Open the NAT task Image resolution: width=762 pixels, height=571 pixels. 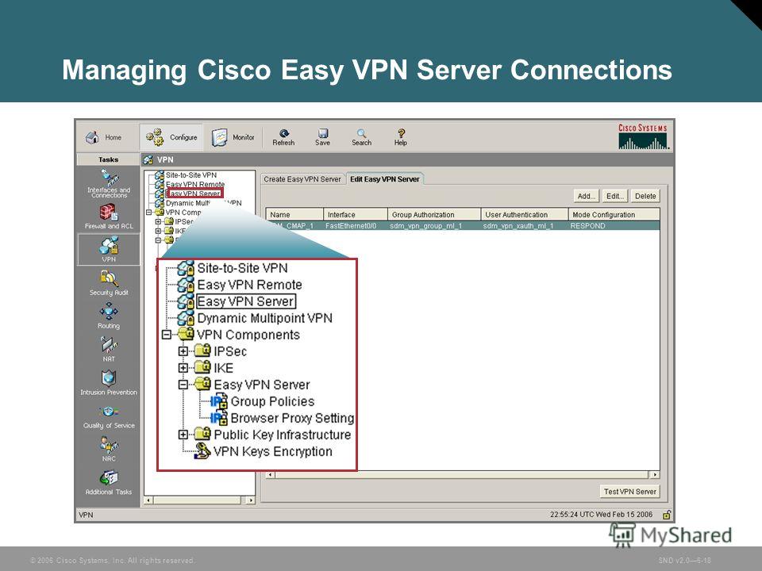coord(109,349)
